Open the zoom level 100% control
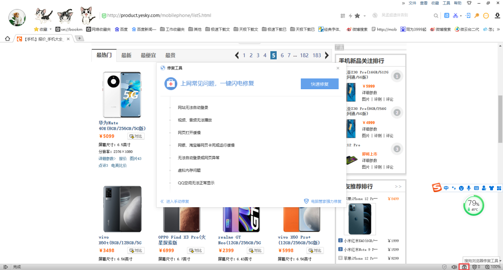Image resolution: width=503 pixels, height=270 pixels. [493, 267]
